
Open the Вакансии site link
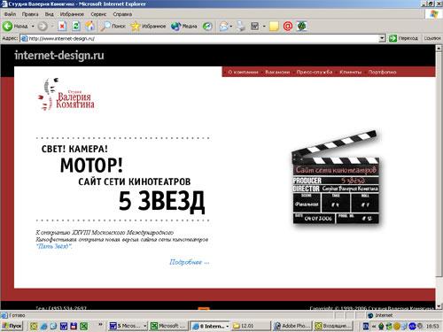click(277, 72)
